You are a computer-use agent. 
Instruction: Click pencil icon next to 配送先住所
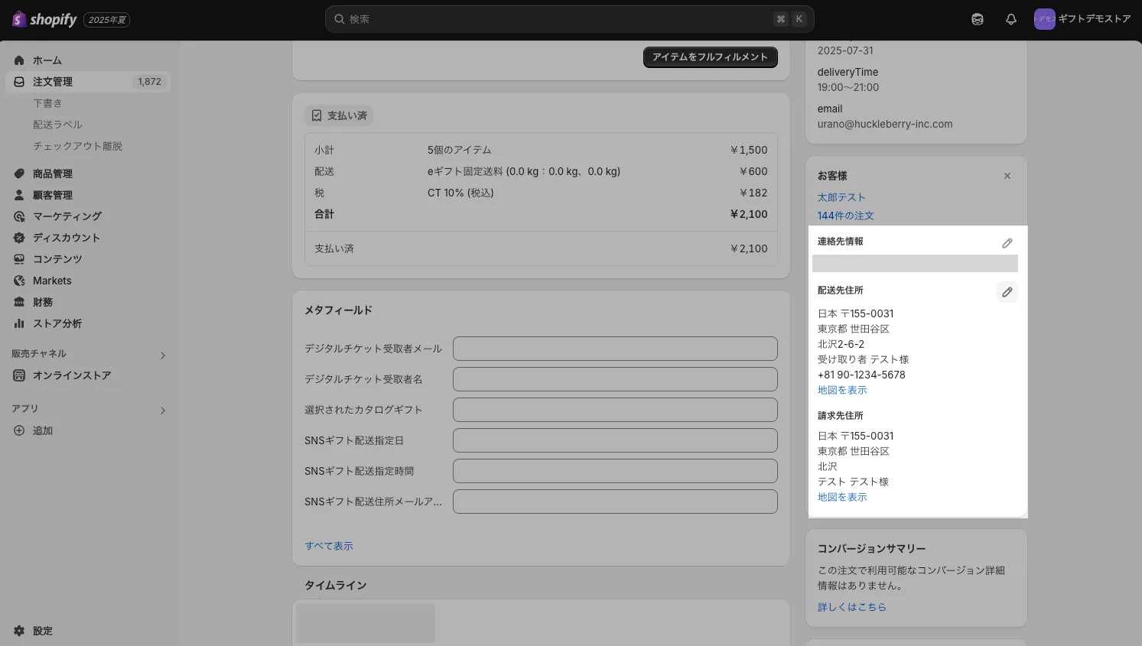click(x=1007, y=292)
